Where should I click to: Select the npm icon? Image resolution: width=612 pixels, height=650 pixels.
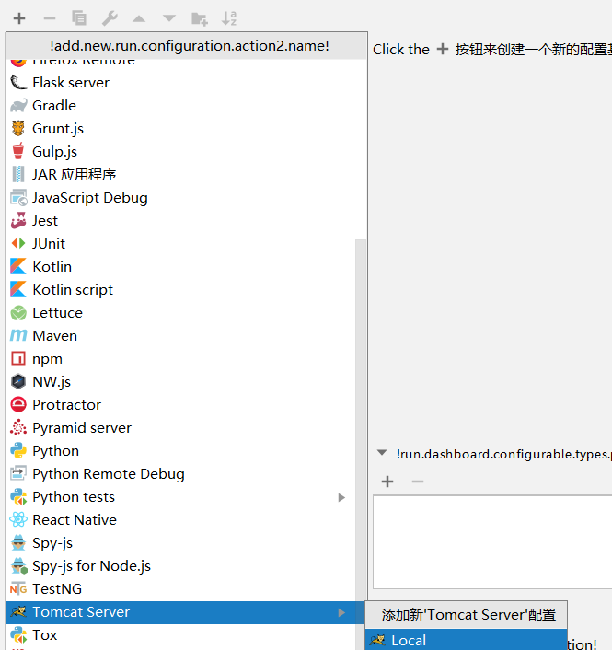point(18,358)
